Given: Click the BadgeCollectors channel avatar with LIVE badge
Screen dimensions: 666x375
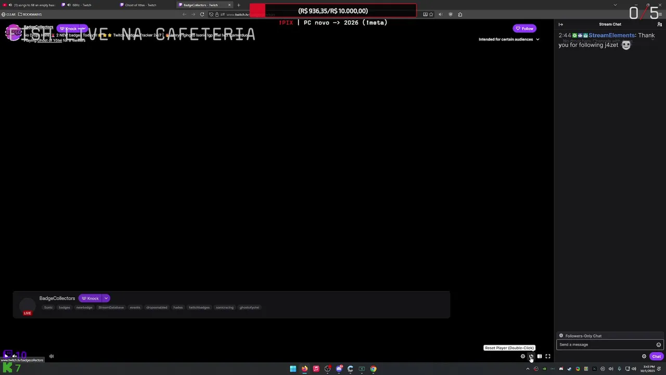Looking at the screenshot, I should (x=27, y=305).
